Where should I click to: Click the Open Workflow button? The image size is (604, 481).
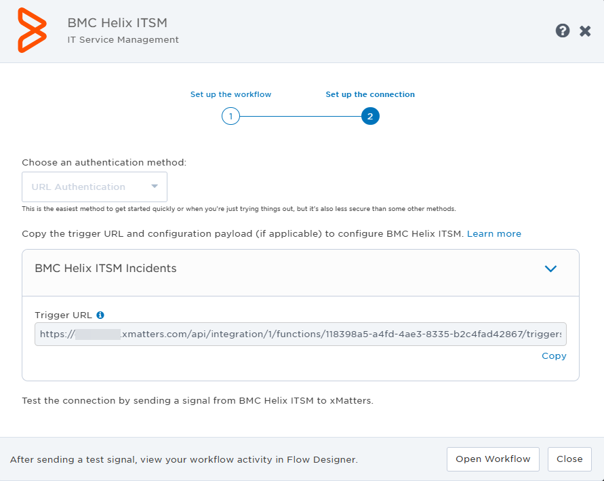(493, 459)
